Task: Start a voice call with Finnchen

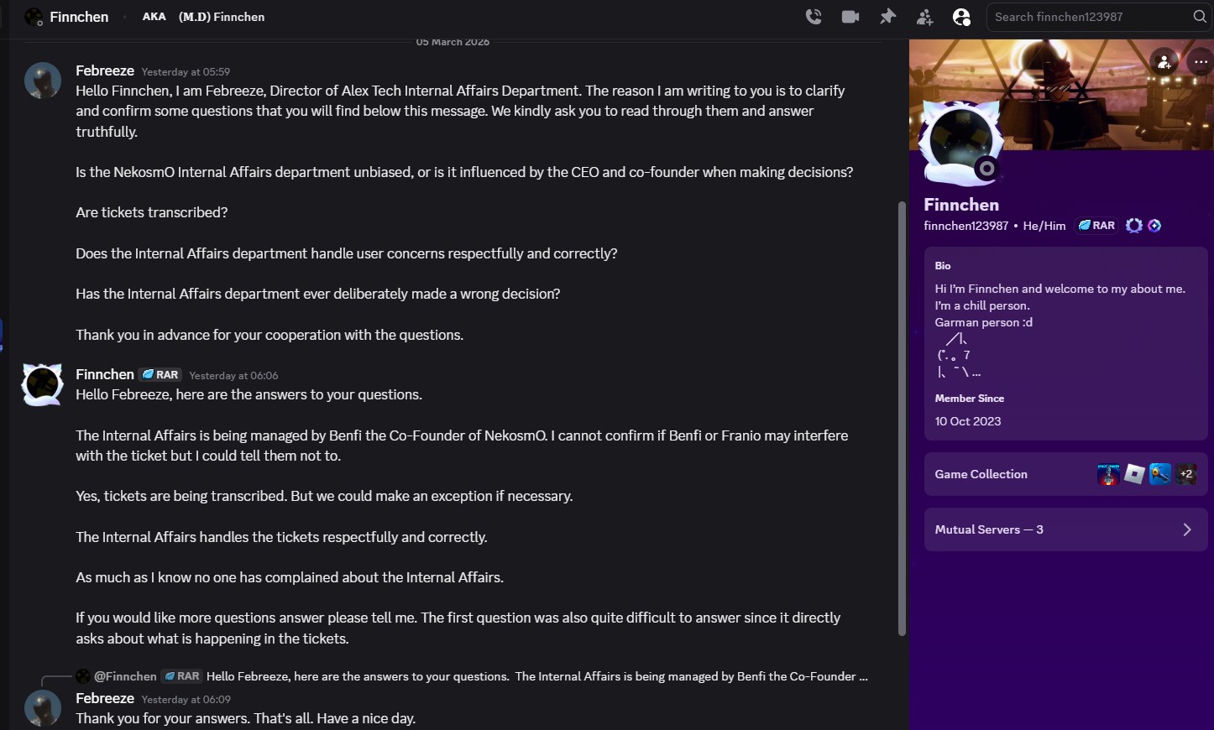Action: [x=813, y=17]
